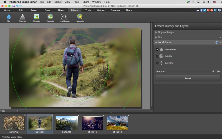Expand the Blur layer section

[156, 37]
